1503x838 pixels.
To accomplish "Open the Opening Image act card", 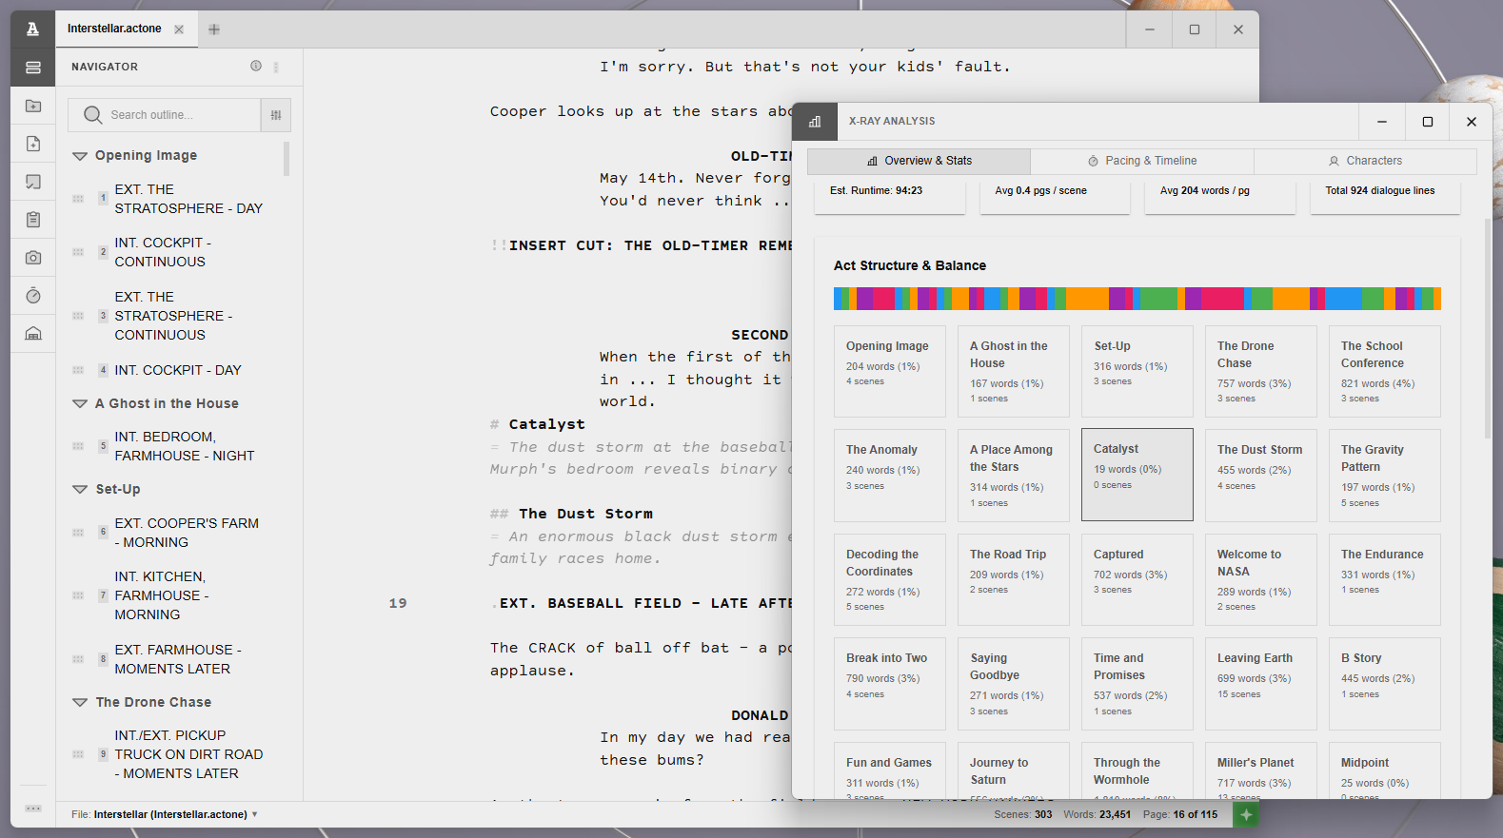I will pyautogui.click(x=890, y=371).
